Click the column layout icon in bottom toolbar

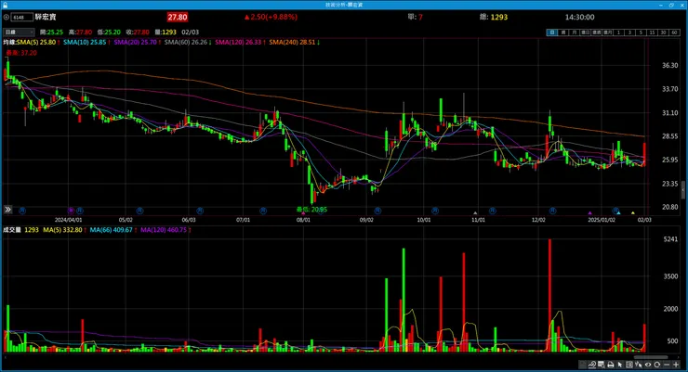629,365
